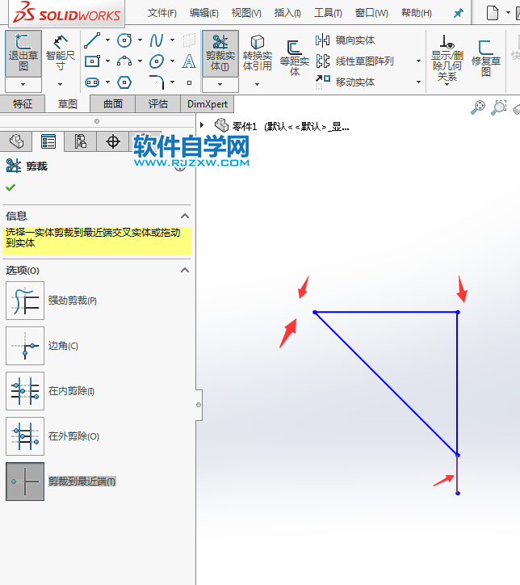
Task: Enable Trim away inside (在内剪除) option
Action: tap(25, 391)
